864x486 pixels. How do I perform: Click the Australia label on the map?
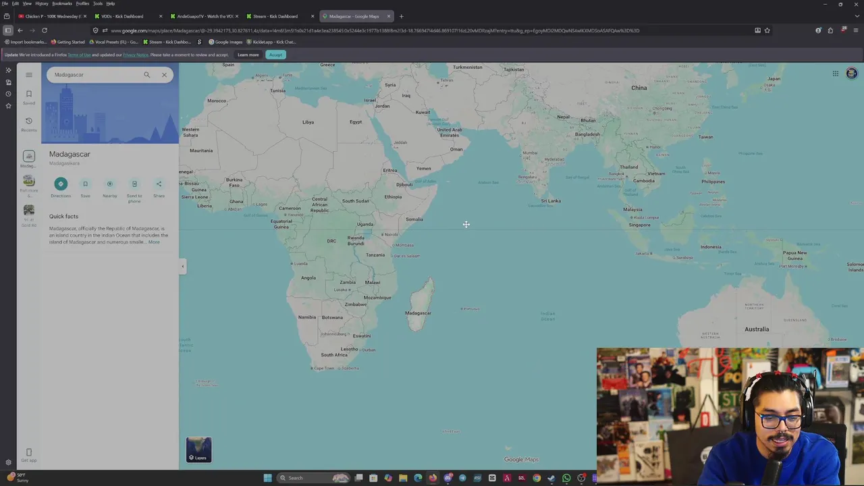click(757, 329)
